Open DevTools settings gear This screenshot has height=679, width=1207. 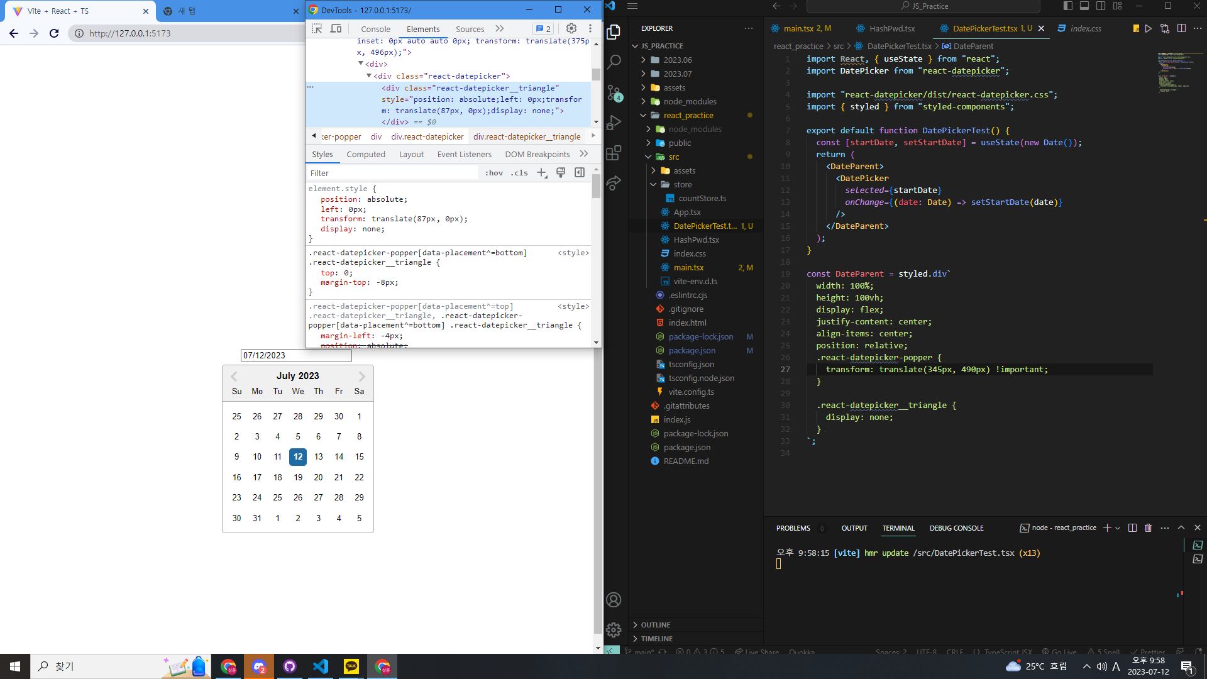click(x=571, y=29)
